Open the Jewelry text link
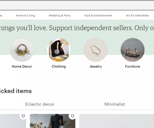Viewport: 154px width, 128px height. (x=96, y=67)
